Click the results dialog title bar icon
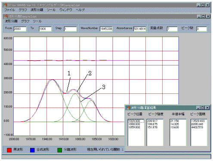This screenshot has width=213, height=161. (128, 108)
